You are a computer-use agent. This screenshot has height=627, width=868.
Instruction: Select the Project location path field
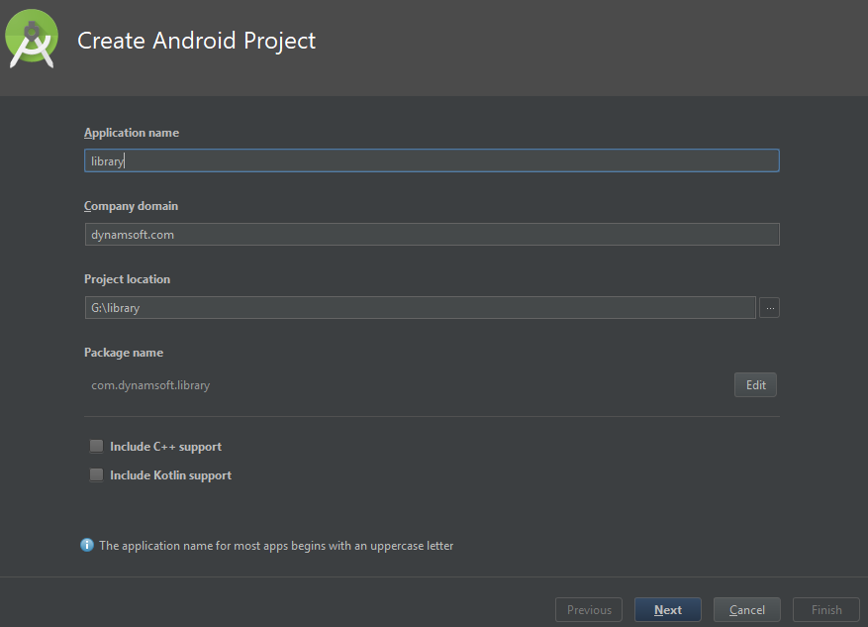coord(420,308)
